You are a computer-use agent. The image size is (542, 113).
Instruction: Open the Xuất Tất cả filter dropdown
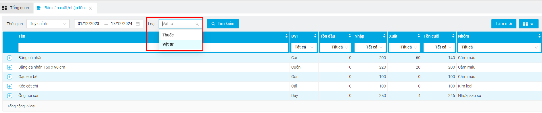[405, 47]
